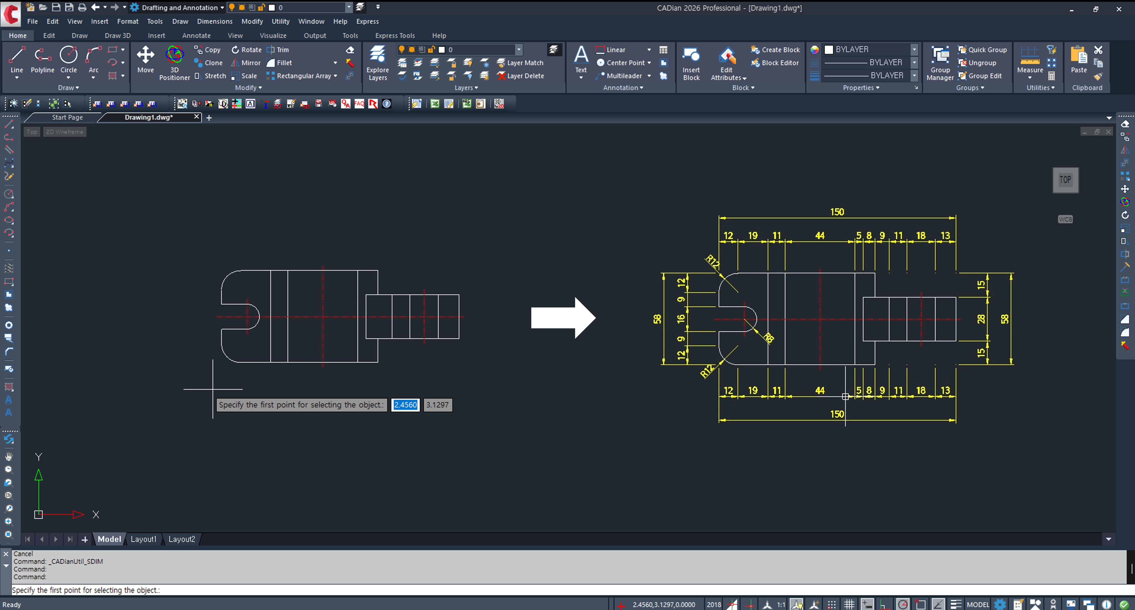This screenshot has width=1135, height=610.
Task: Expand the Linear dimension dropdown
Action: 649,50
